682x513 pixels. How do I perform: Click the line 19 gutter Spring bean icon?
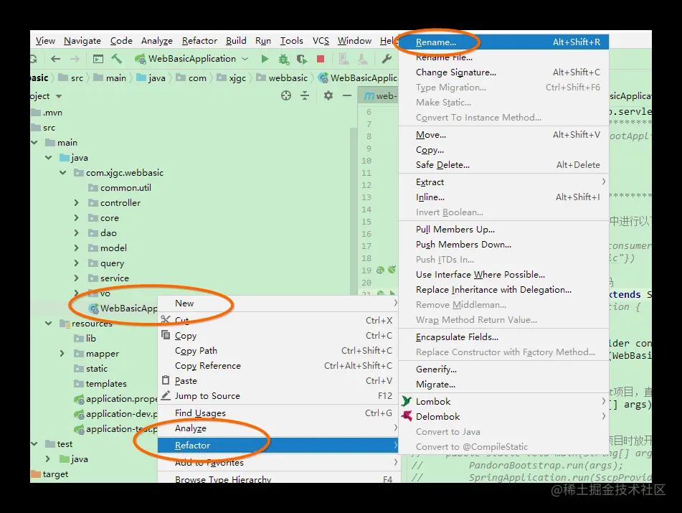click(x=380, y=270)
